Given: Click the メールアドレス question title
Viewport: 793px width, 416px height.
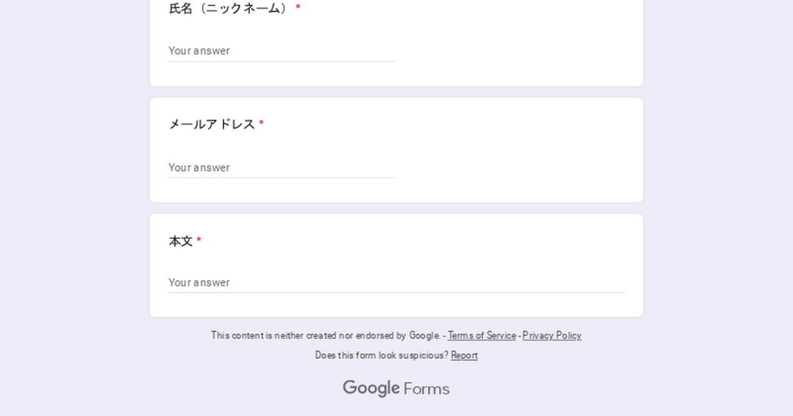Looking at the screenshot, I should 211,124.
